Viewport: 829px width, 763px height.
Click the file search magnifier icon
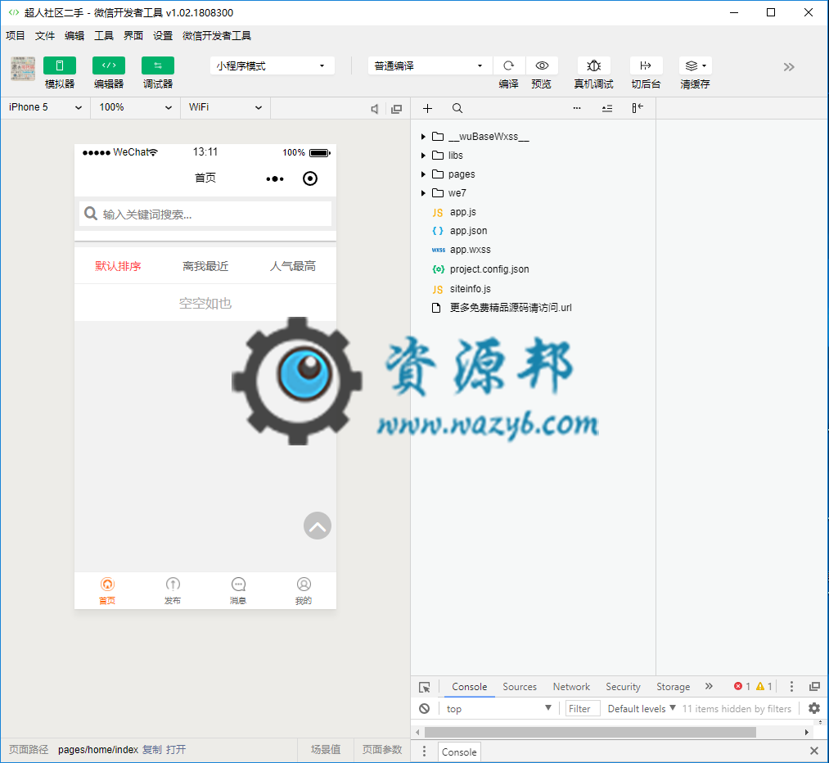tap(457, 108)
